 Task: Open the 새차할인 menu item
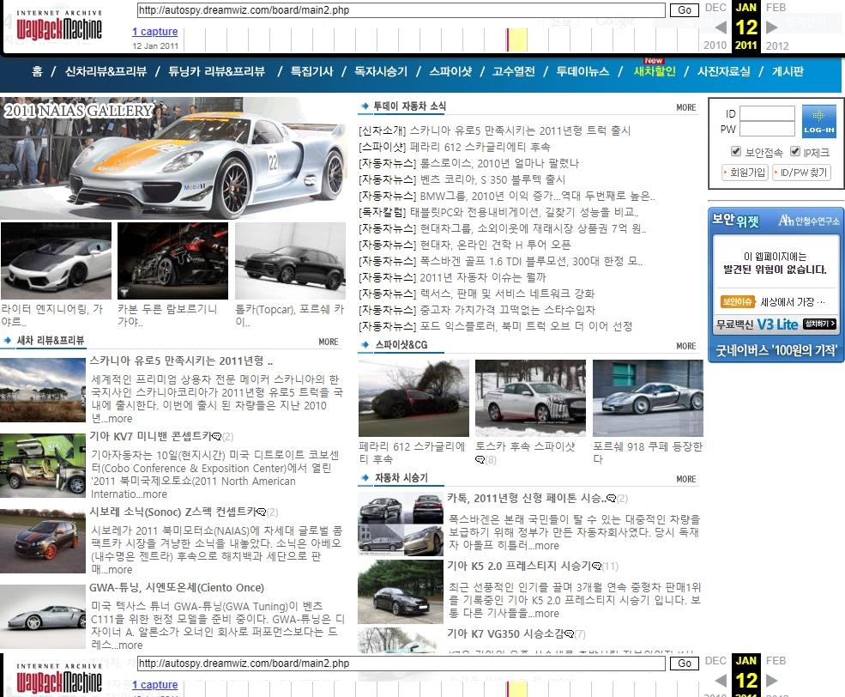654,72
